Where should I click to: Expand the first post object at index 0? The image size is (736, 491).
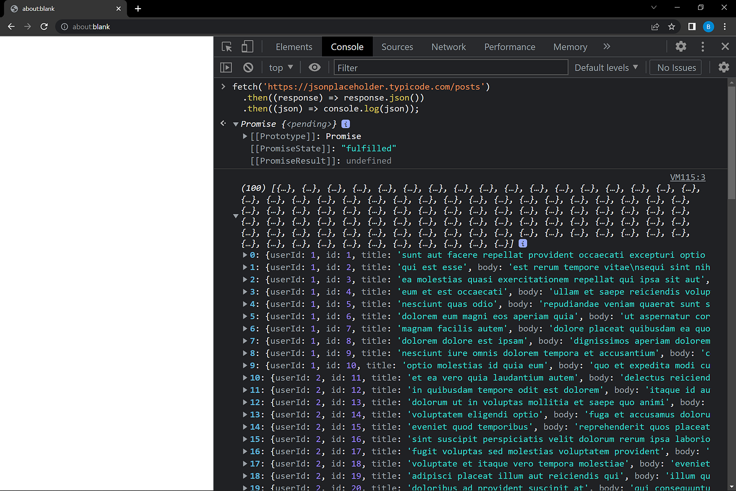pyautogui.click(x=245, y=255)
